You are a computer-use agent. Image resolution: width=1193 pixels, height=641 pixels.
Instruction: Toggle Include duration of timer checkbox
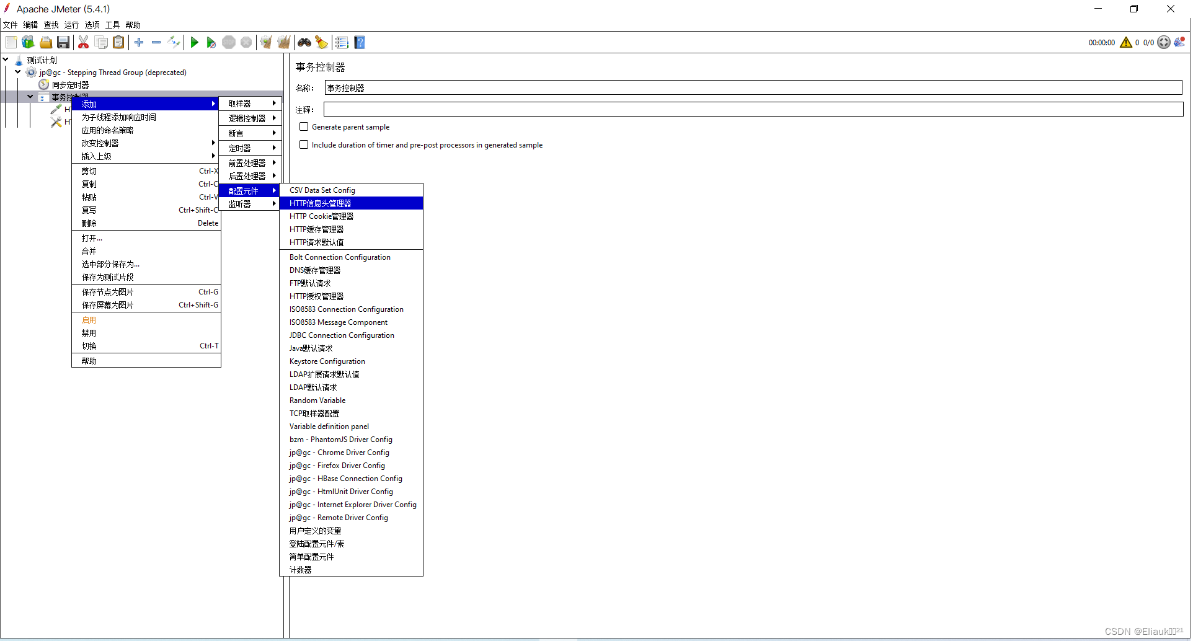click(x=304, y=144)
